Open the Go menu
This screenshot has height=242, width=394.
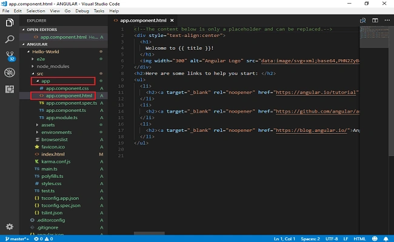pos(67,11)
